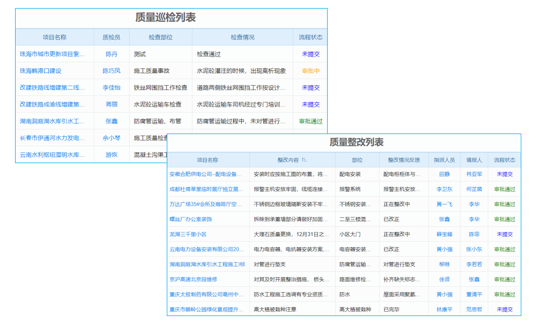Click 流程状态 header in rectification table
Image resolution: width=538 pixels, height=323 pixels.
point(504,160)
